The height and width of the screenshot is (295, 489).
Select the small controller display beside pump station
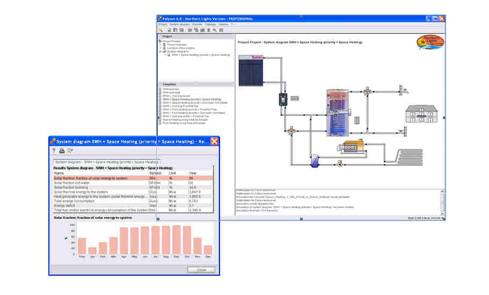pyautogui.click(x=295, y=99)
